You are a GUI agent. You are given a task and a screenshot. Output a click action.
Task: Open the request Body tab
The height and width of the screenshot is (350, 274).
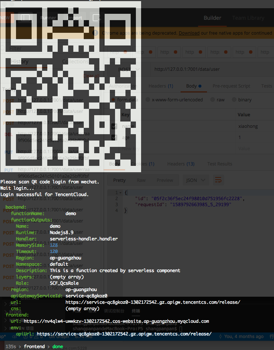(194, 86)
